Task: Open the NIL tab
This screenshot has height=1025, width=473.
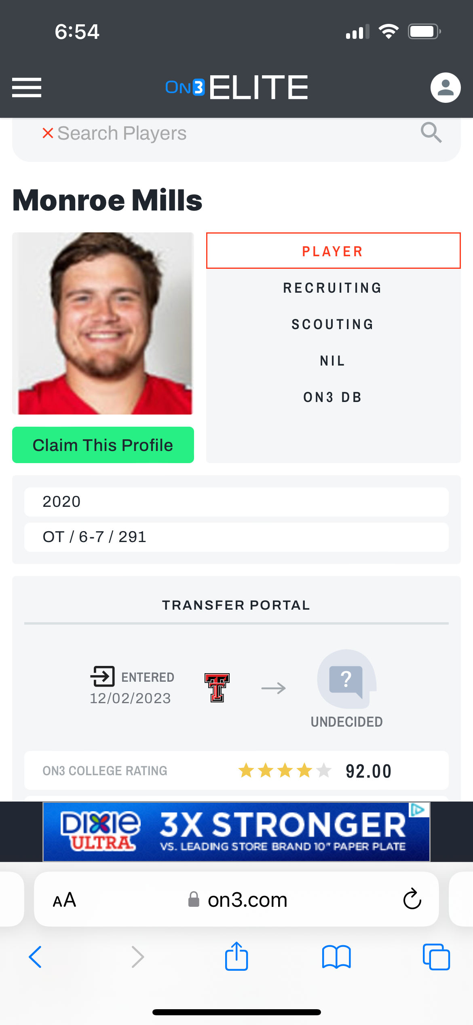Action: pyautogui.click(x=333, y=361)
